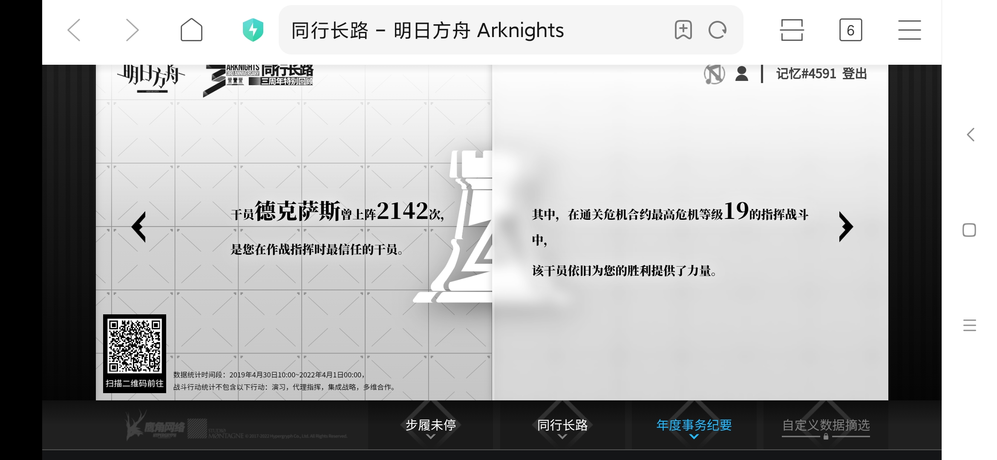Tap the green shield security icon
This screenshot has width=997, height=460.
click(x=253, y=30)
